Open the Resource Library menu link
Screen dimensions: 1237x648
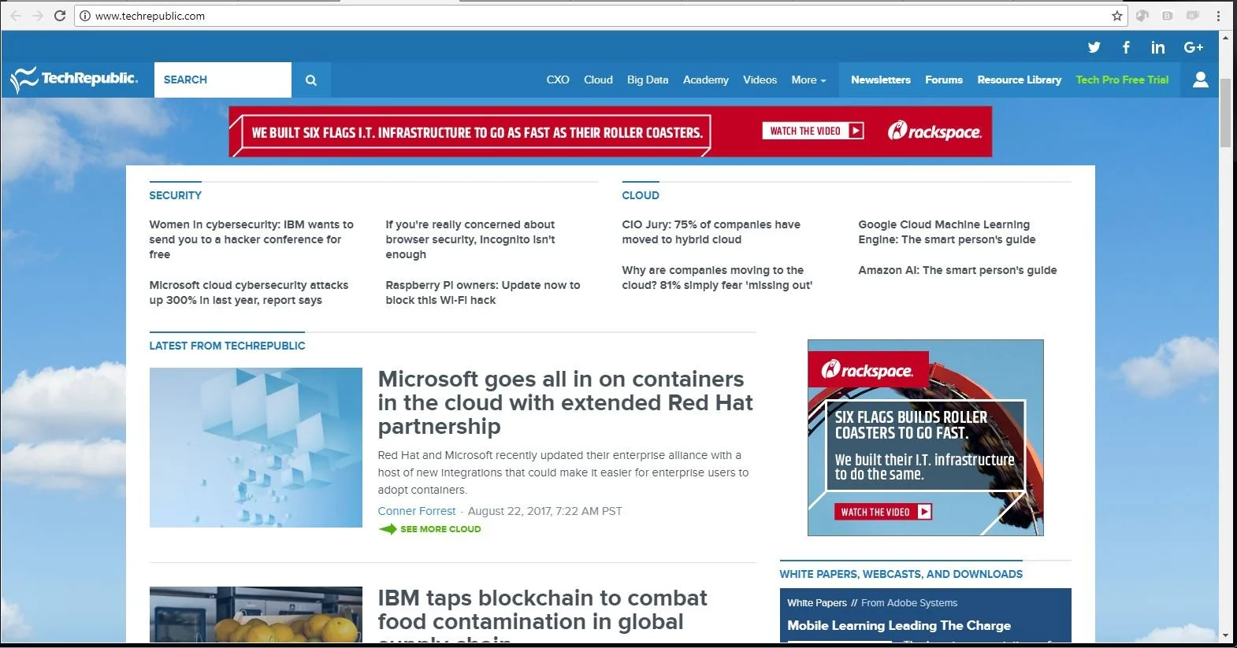1019,80
